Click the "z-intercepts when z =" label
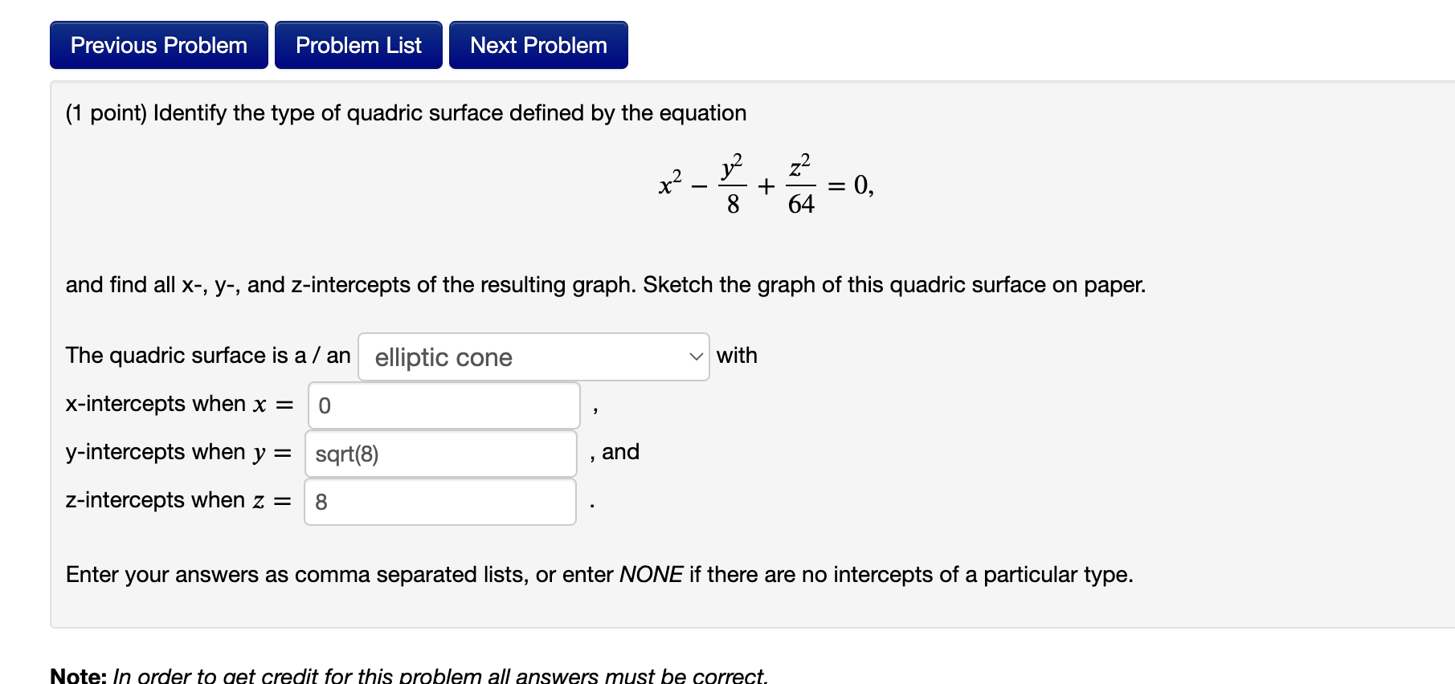Image resolution: width=1455 pixels, height=684 pixels. [x=178, y=500]
